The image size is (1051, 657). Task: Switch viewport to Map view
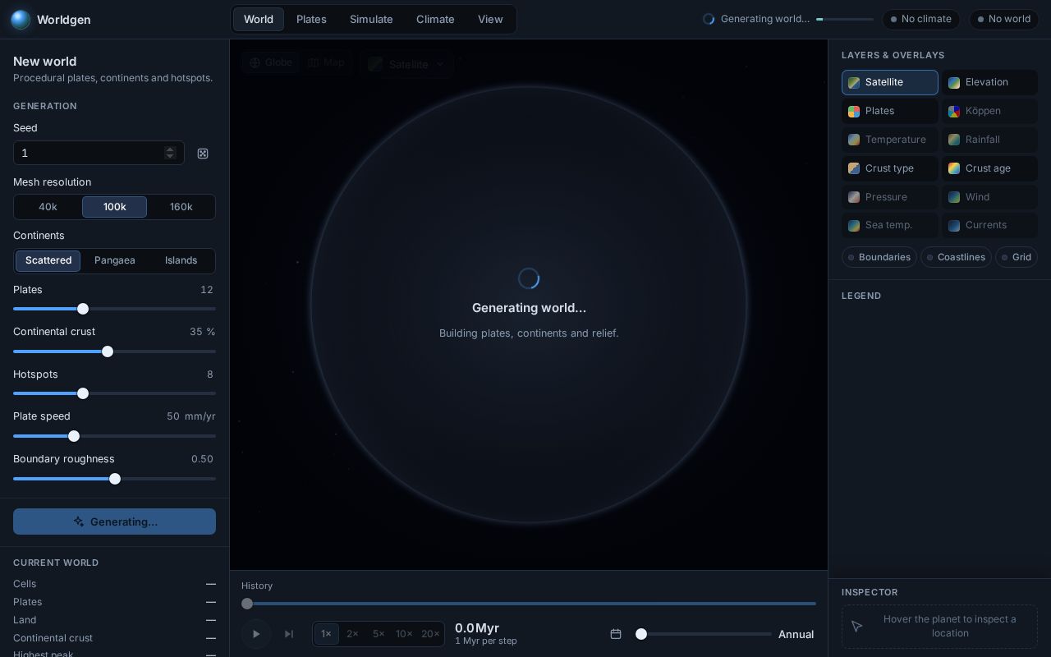pyautogui.click(x=326, y=62)
